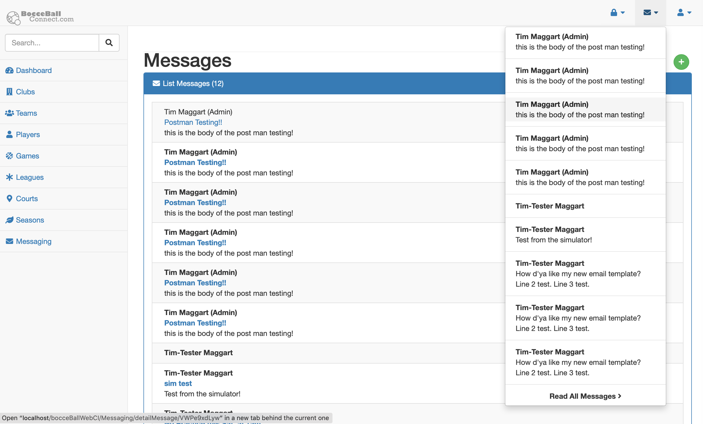Screen dimensions: 703x424
Task: Collapse the envelope messages dropdown
Action: tap(650, 13)
